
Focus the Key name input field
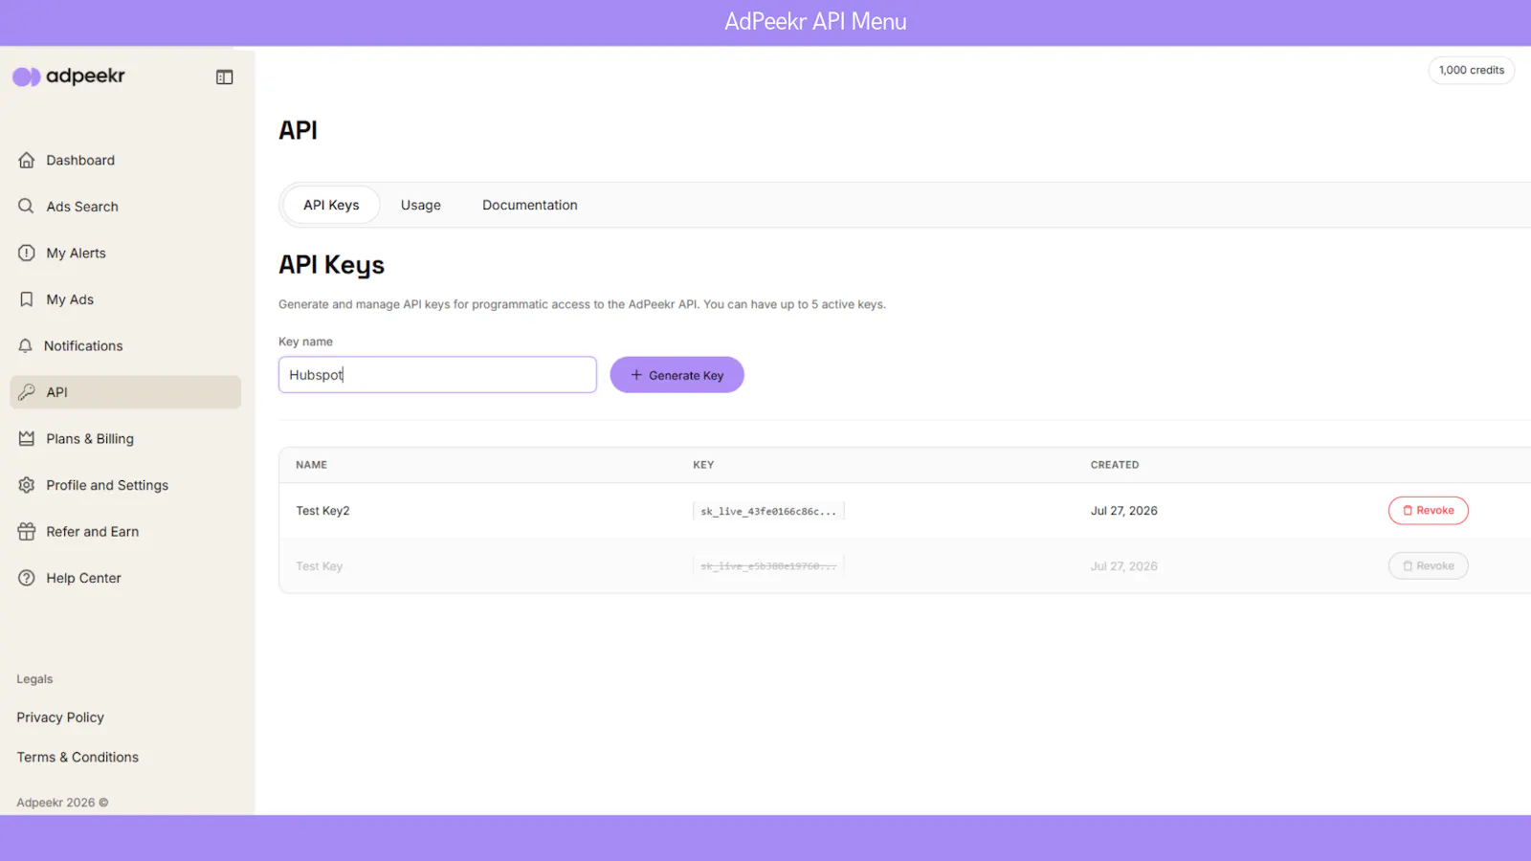click(x=437, y=375)
